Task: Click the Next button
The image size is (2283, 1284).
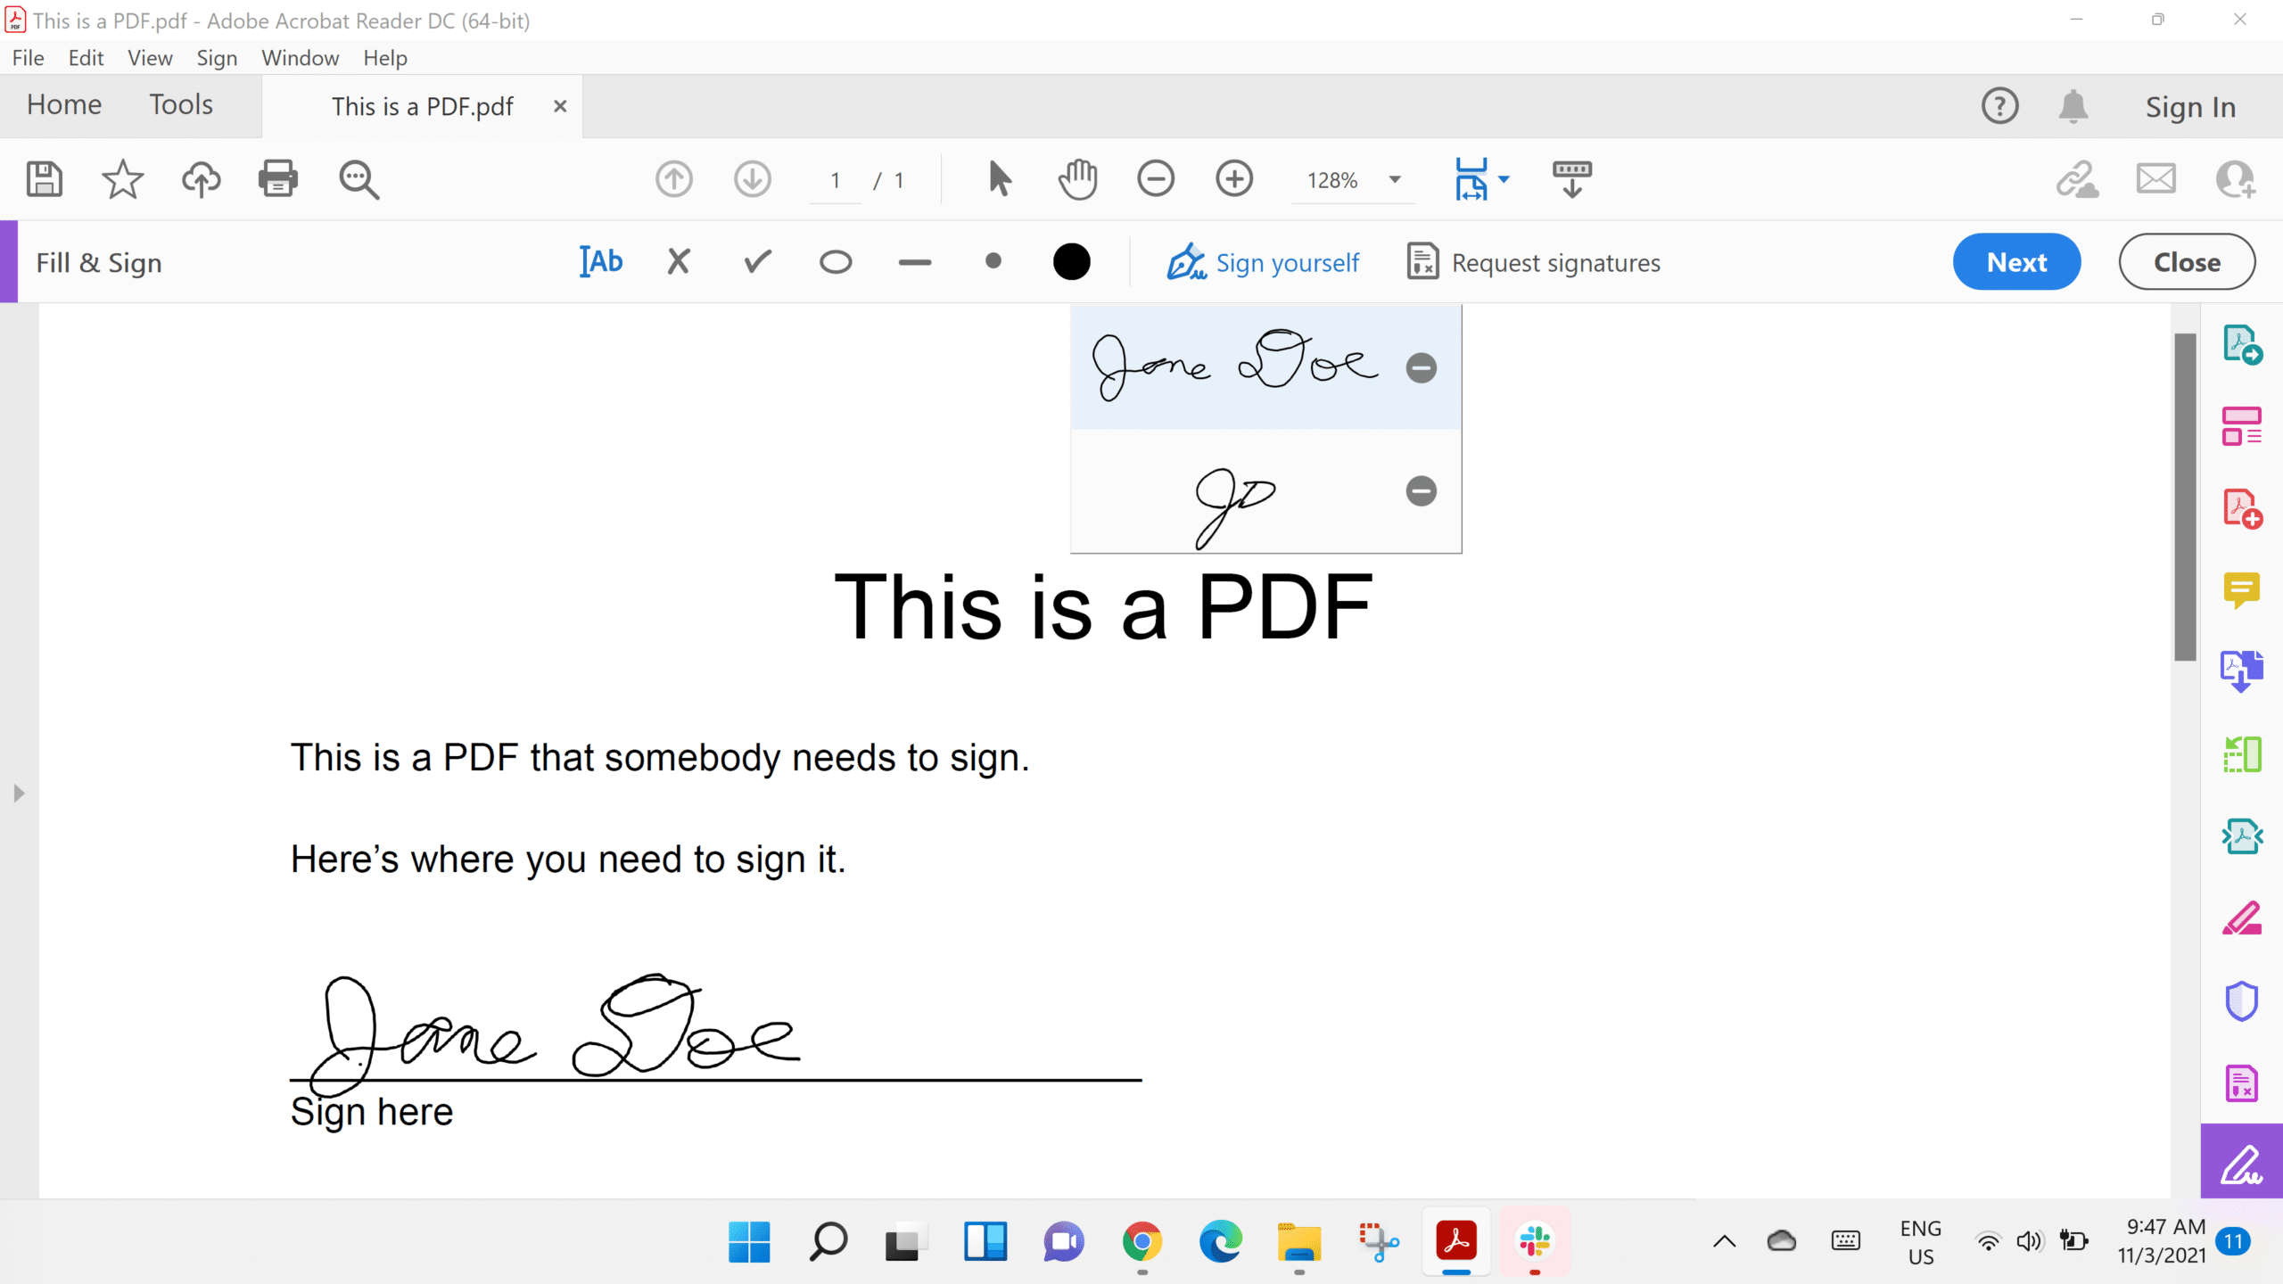Action: (2016, 262)
